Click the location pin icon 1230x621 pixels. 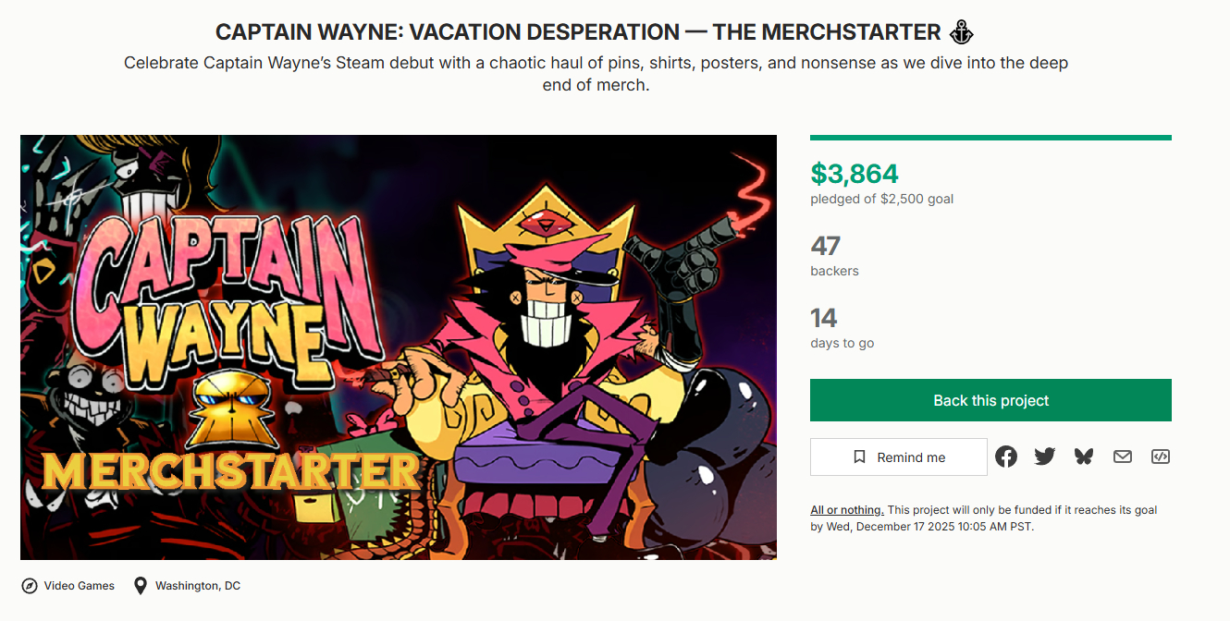click(x=141, y=586)
